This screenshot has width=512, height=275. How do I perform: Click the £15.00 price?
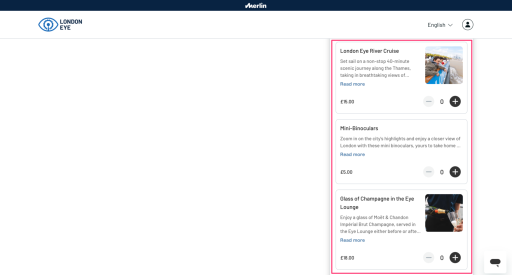pyautogui.click(x=347, y=101)
